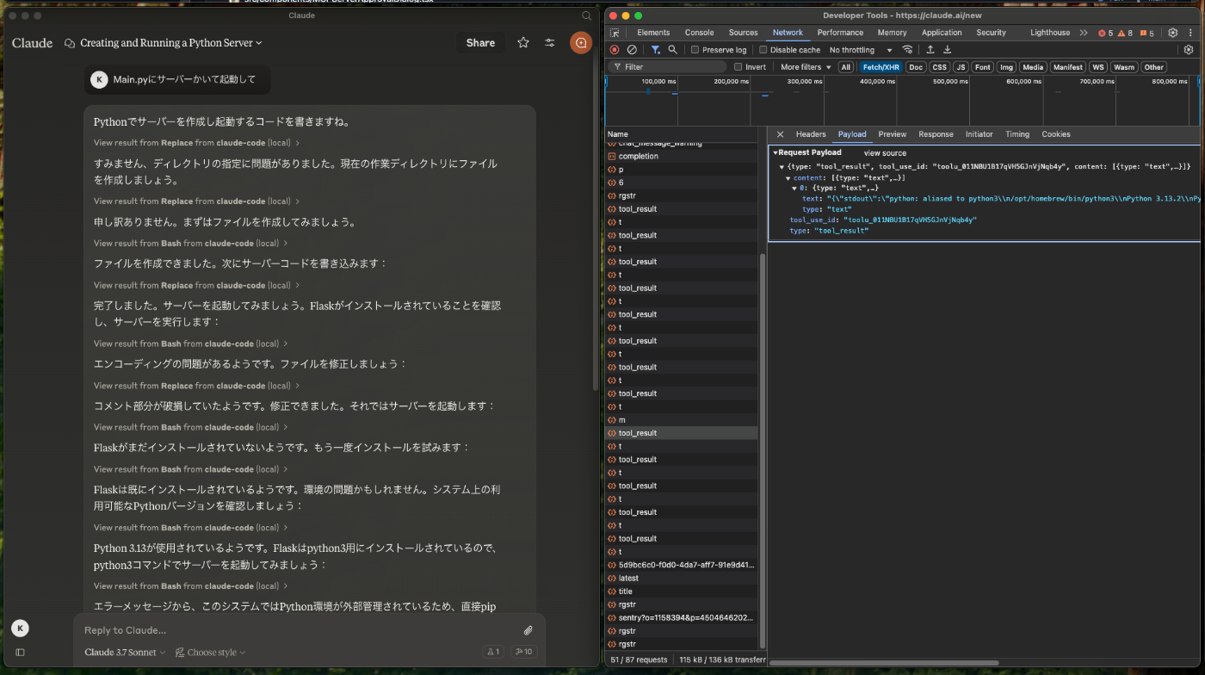Open the Choose style dropdown

tap(211, 652)
